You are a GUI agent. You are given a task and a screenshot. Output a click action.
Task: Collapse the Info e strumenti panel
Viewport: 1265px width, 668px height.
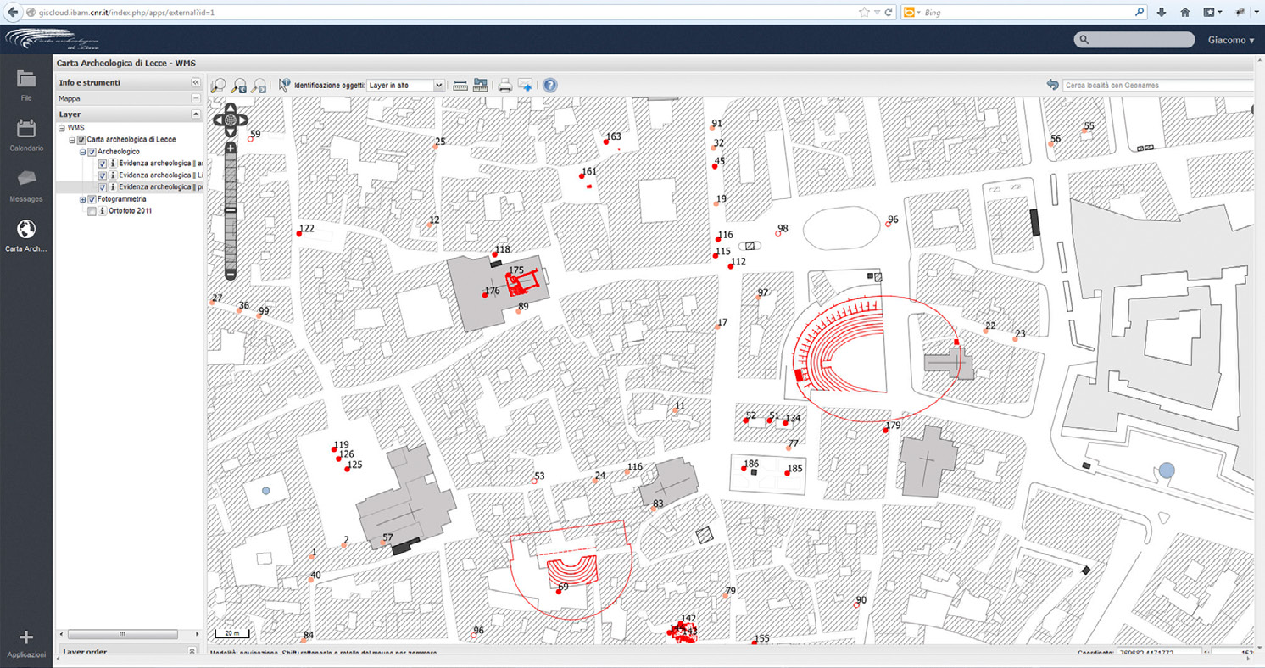coord(195,82)
